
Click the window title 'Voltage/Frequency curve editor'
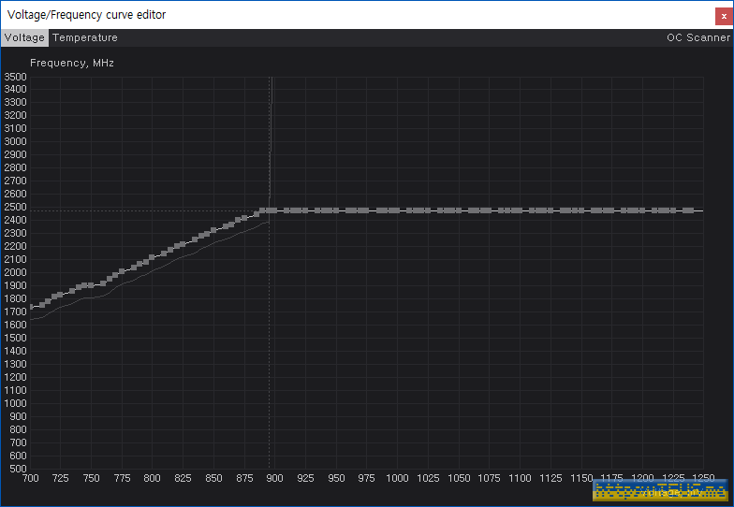click(86, 15)
